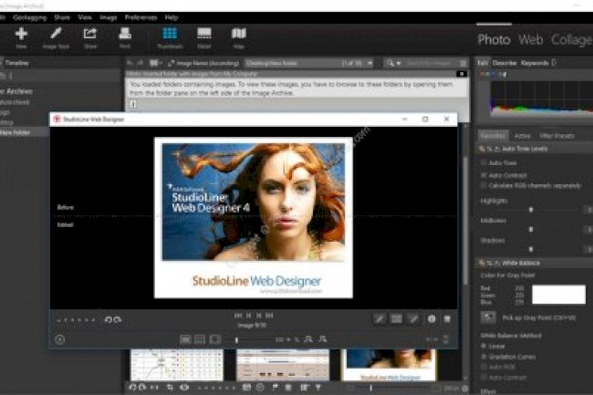Switch to Describe panel tab
This screenshot has height=395, width=593.
[505, 63]
